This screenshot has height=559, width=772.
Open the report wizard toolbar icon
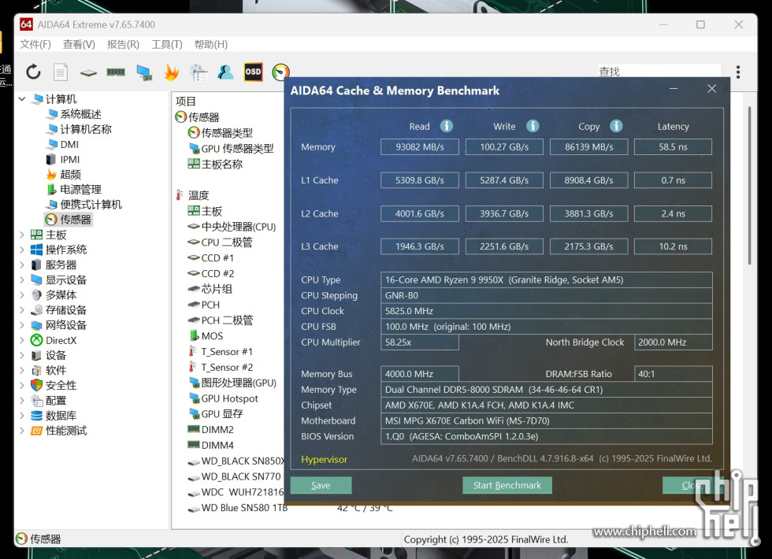pyautogui.click(x=199, y=72)
